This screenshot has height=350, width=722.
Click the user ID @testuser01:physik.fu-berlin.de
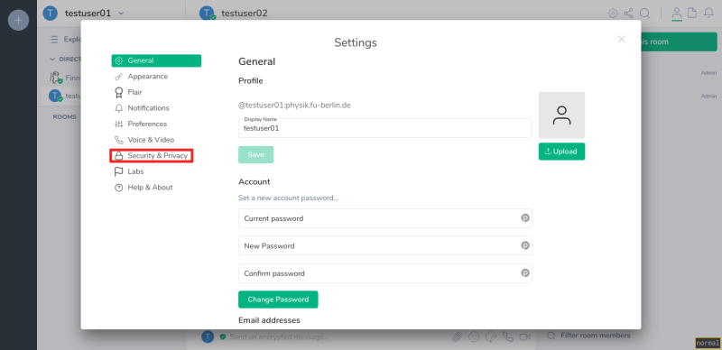(294, 106)
